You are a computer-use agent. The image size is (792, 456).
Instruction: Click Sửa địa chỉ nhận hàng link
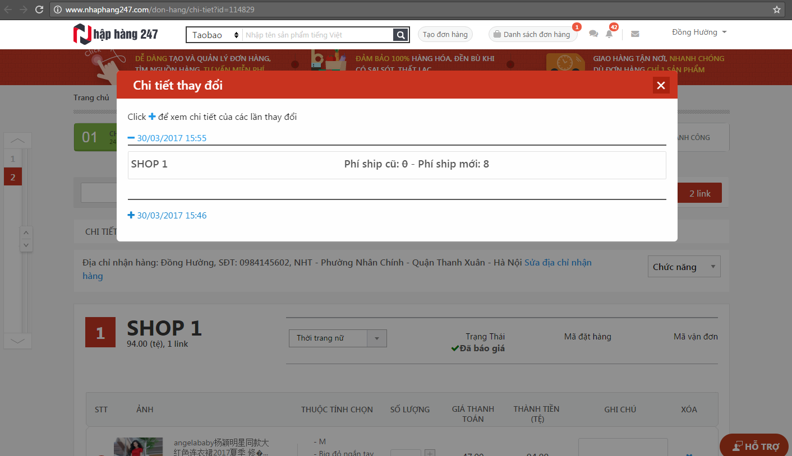[337, 269]
